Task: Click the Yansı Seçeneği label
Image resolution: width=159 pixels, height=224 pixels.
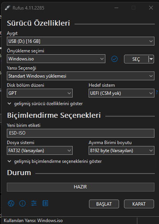Action: (x=21, y=68)
